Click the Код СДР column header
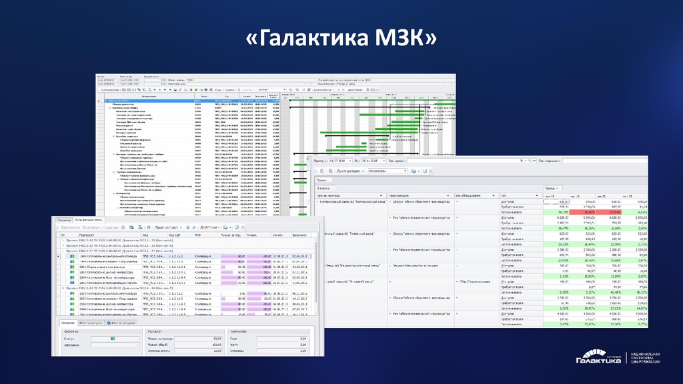Screen dimensions: 683x384 pos(180,235)
